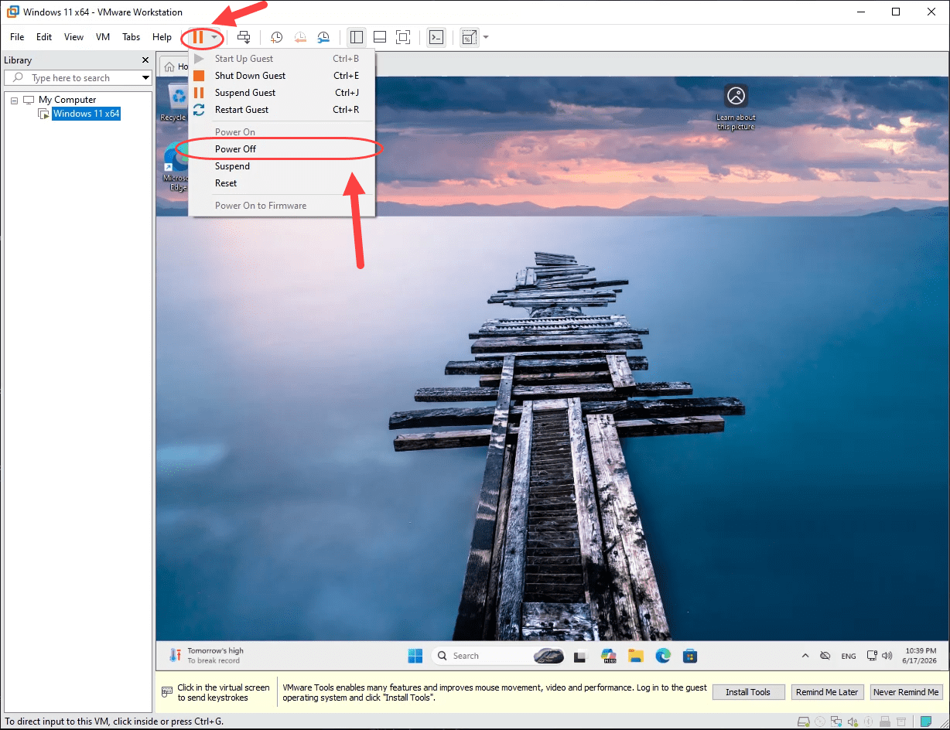Screen dimensions: 950x730
Task: Choose Suspend Guest from the menu
Action: coord(282,93)
